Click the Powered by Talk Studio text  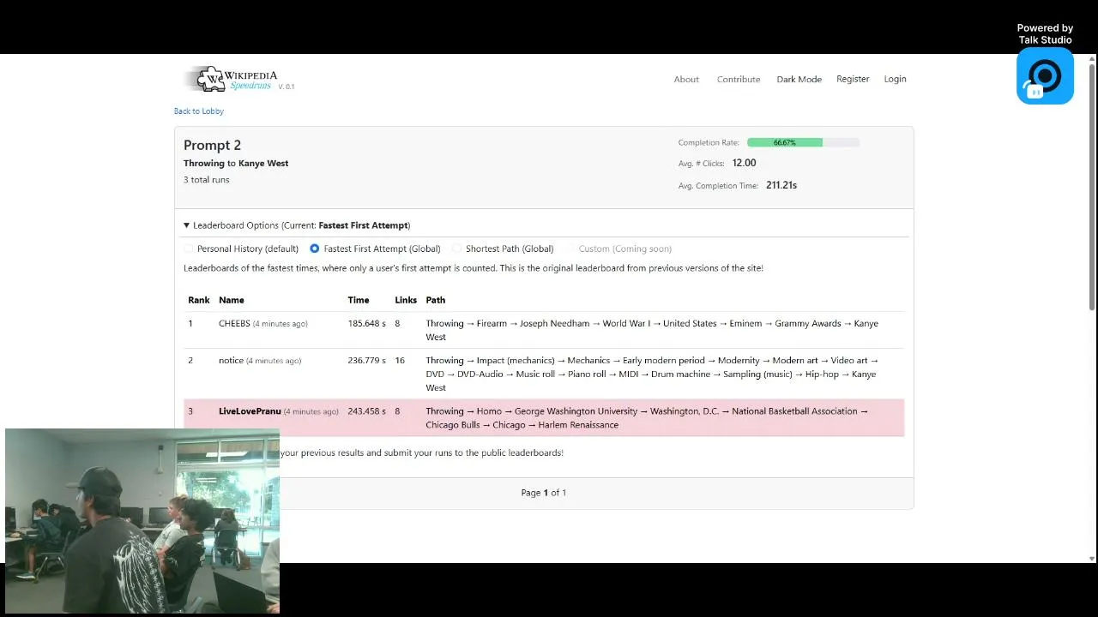coord(1045,34)
